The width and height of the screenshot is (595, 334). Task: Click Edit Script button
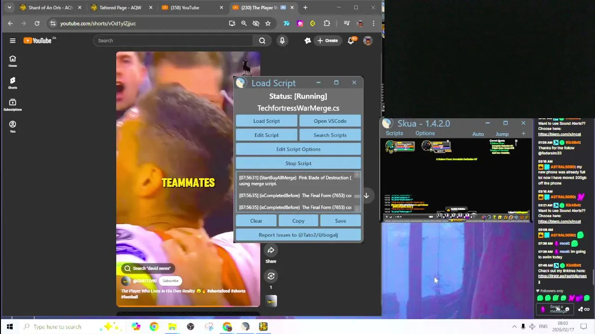click(x=266, y=135)
